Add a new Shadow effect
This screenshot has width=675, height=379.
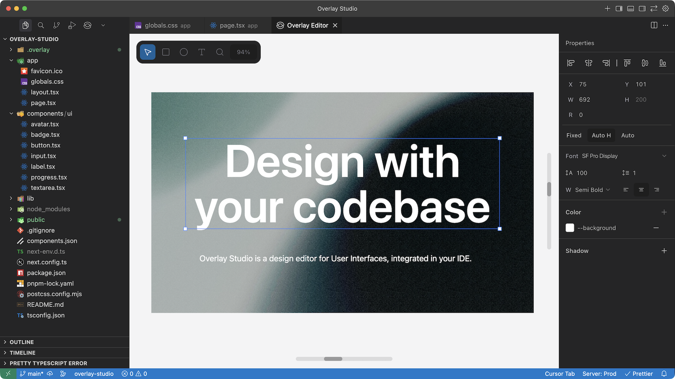coord(664,251)
